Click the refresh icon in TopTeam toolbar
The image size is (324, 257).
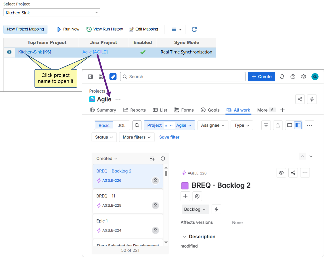pos(194,29)
